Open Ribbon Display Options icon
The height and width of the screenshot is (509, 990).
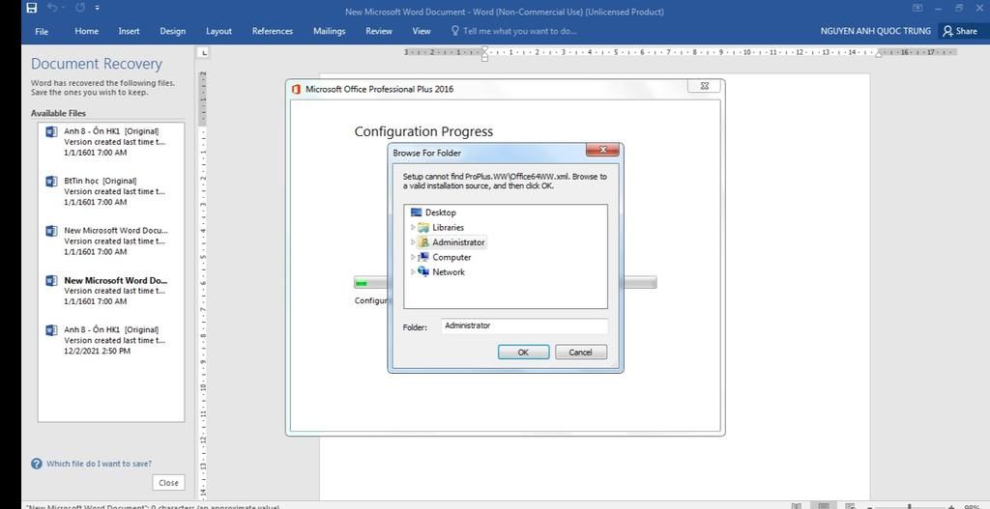(x=917, y=8)
